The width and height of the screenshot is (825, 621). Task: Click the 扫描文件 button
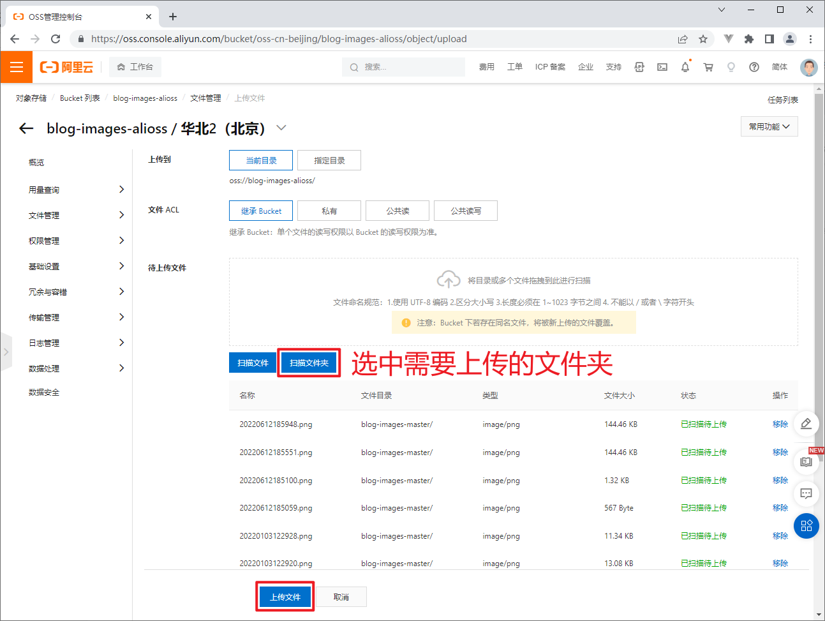[253, 363]
